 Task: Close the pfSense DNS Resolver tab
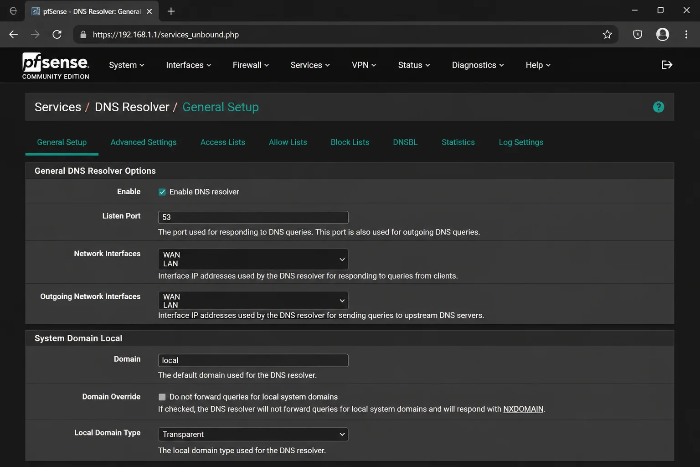(x=149, y=11)
